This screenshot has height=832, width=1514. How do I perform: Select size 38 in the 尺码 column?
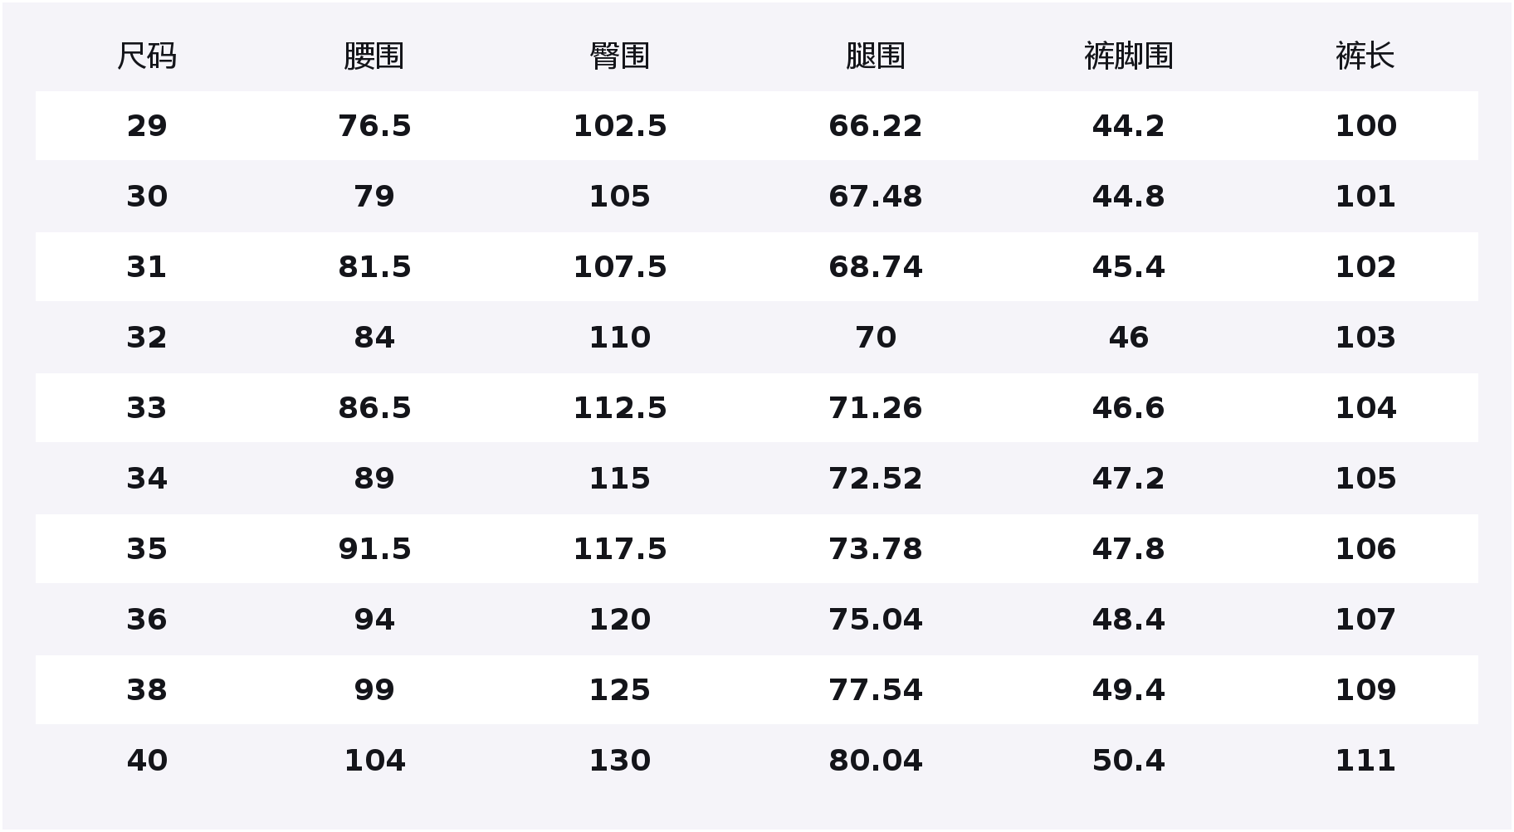[x=147, y=690]
